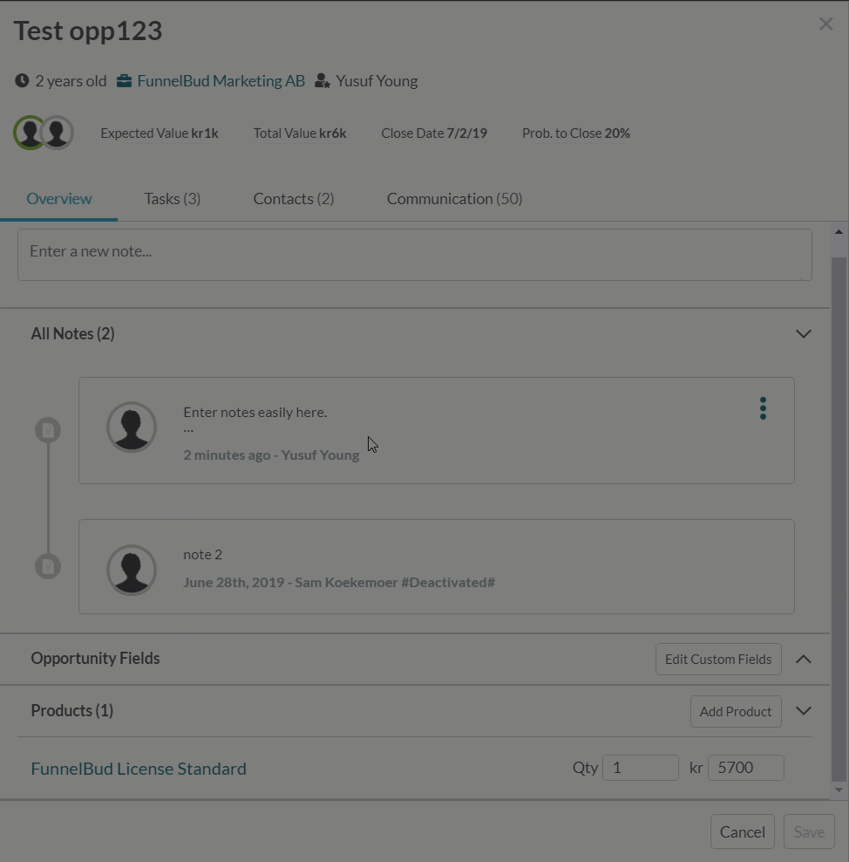
Task: Open the Communication (50) tab
Action: [455, 198]
